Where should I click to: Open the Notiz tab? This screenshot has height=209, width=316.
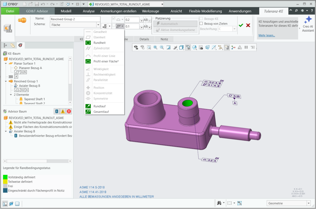pyautogui.click(x=164, y=39)
